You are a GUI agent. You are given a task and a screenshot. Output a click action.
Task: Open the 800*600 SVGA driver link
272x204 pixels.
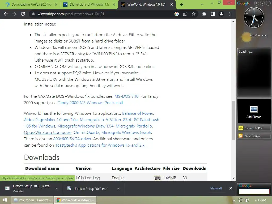pos(72,139)
